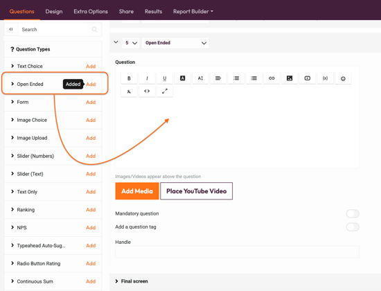Apply italic formatting in editor
381x291 pixels.
point(147,78)
